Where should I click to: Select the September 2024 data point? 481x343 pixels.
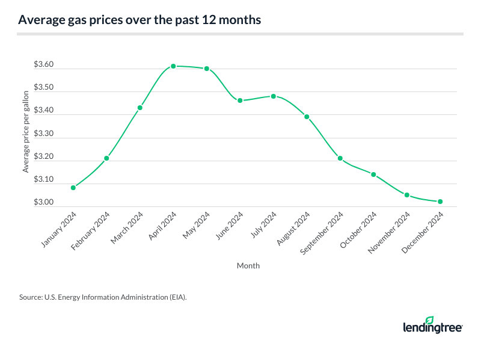click(340, 158)
